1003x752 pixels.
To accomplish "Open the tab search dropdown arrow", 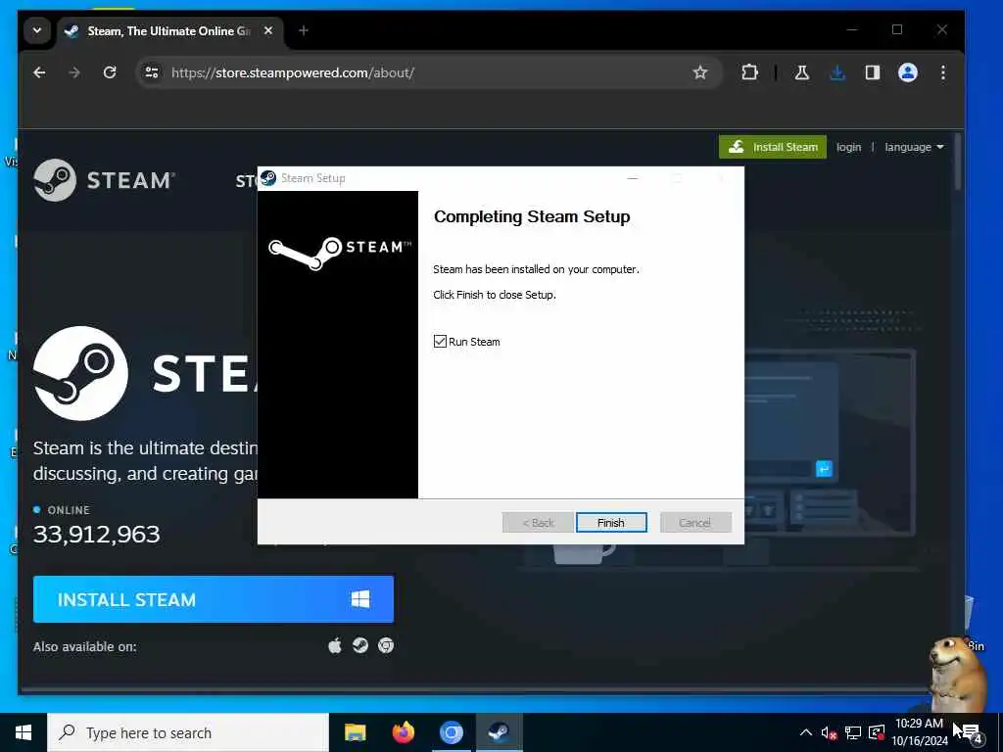I will [37, 30].
